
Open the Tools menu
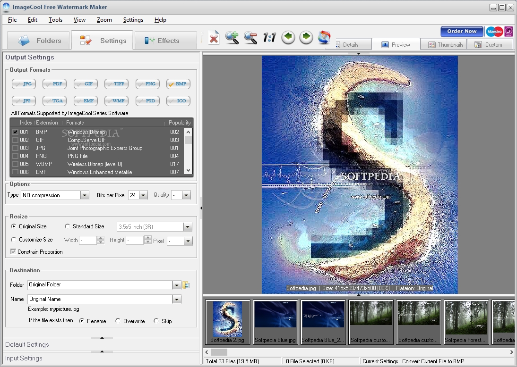point(55,20)
